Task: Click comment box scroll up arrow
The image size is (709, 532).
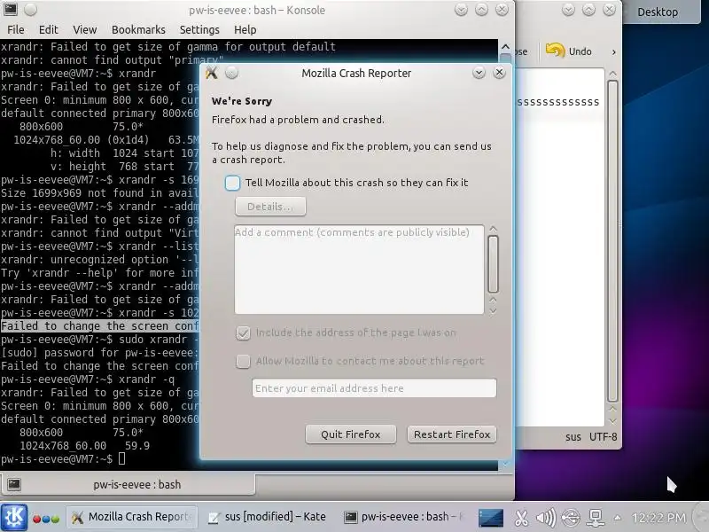Action: pyautogui.click(x=494, y=229)
